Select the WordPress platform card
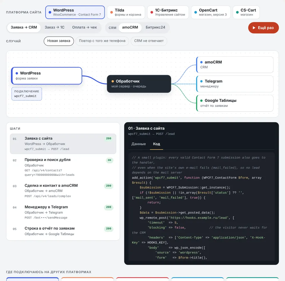The height and width of the screenshot is (281, 285). point(75,12)
